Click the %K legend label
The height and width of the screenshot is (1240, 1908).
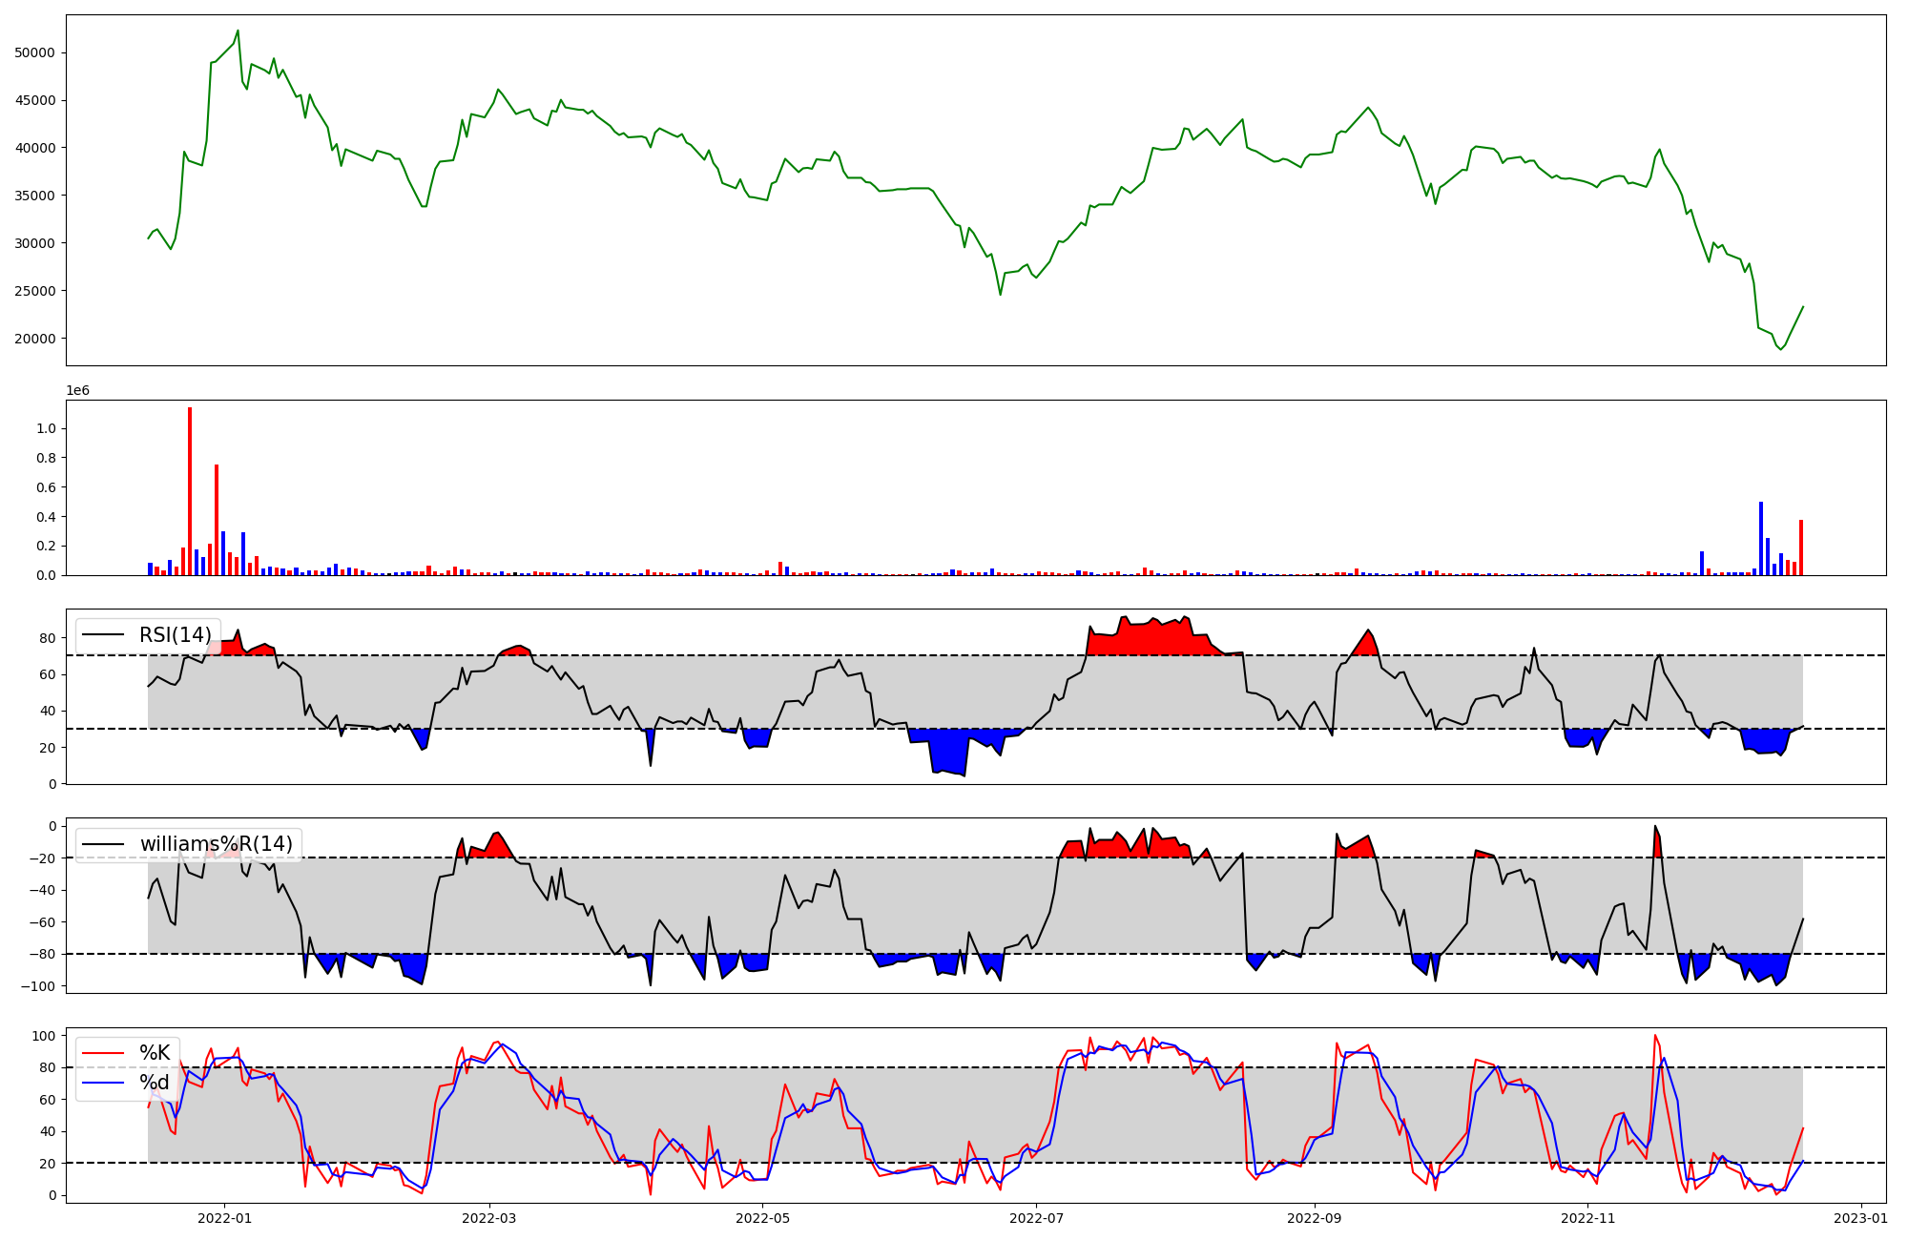pyautogui.click(x=155, y=1053)
